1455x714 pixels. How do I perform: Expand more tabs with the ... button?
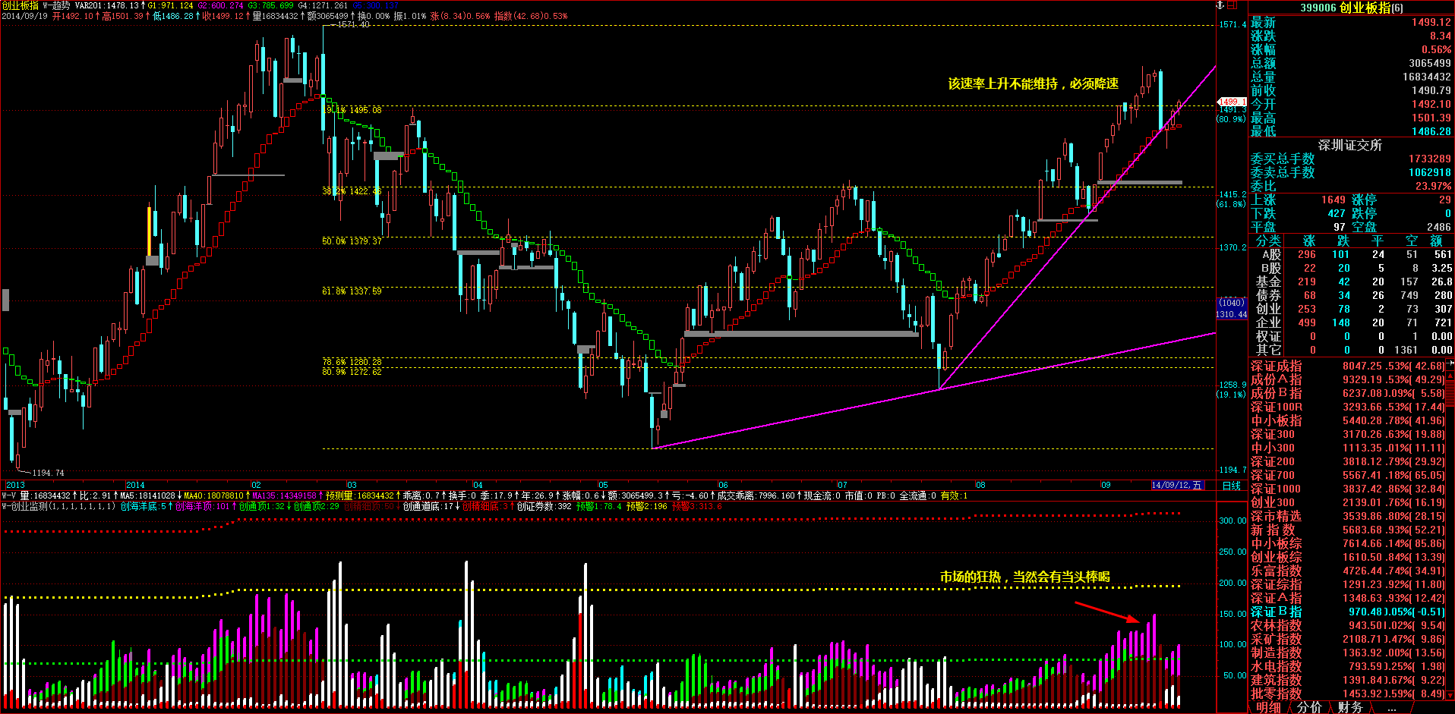pyautogui.click(x=1391, y=707)
